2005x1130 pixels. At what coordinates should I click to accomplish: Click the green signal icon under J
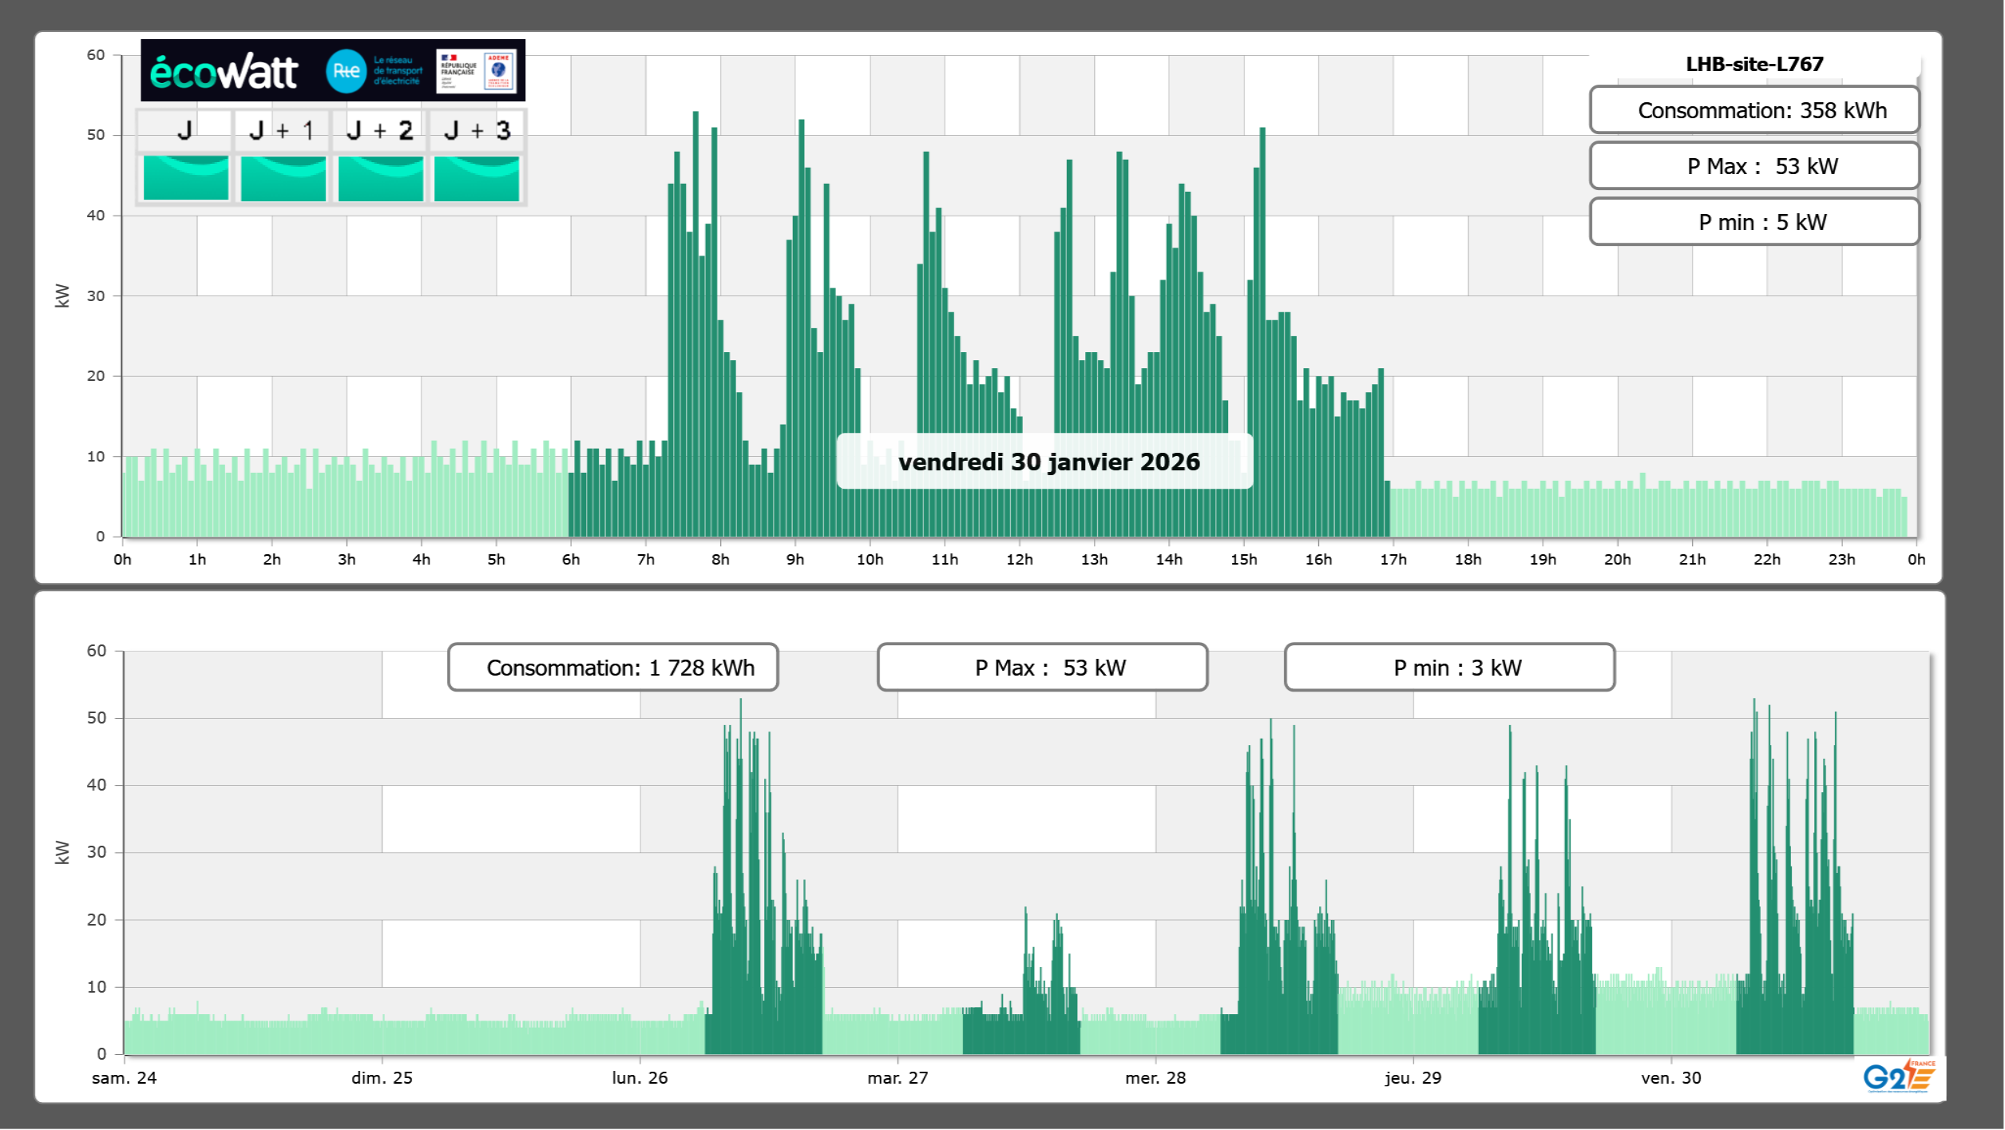pos(185,177)
